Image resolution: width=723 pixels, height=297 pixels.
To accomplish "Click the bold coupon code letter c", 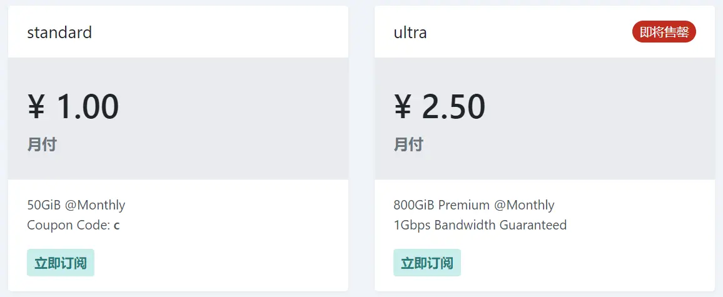I will 117,226.
